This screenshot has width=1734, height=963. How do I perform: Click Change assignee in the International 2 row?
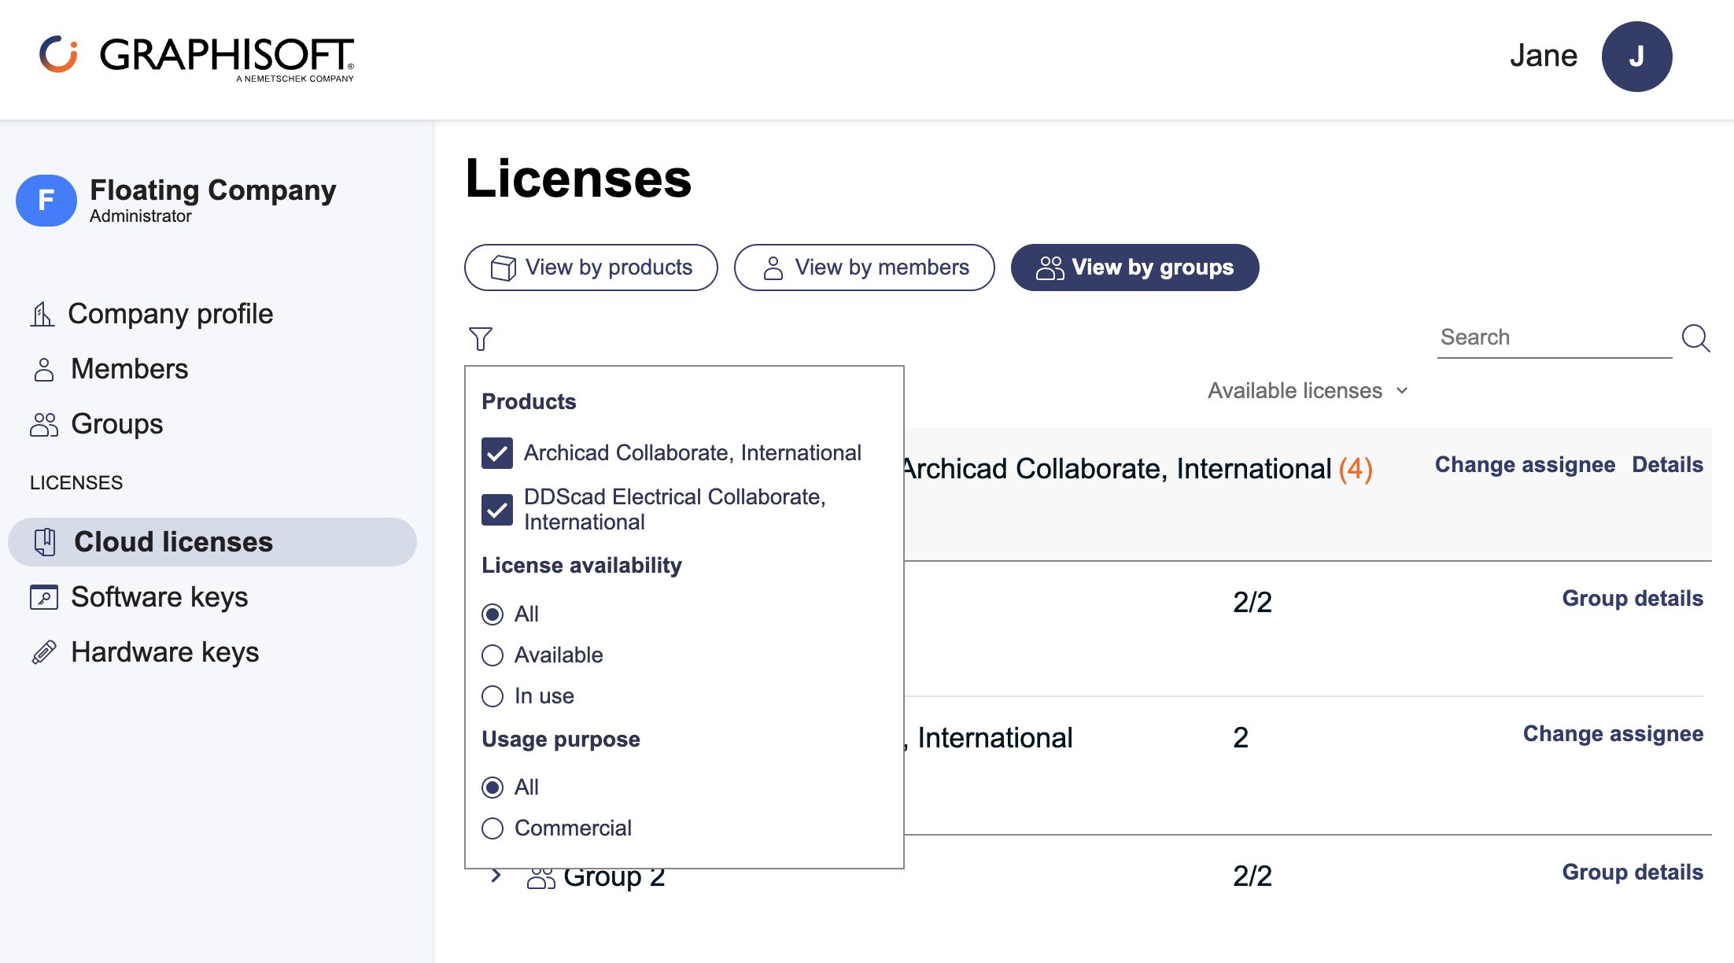(x=1613, y=734)
